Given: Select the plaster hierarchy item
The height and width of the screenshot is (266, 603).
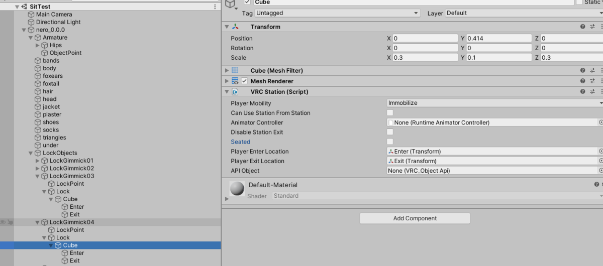Looking at the screenshot, I should point(52,114).
